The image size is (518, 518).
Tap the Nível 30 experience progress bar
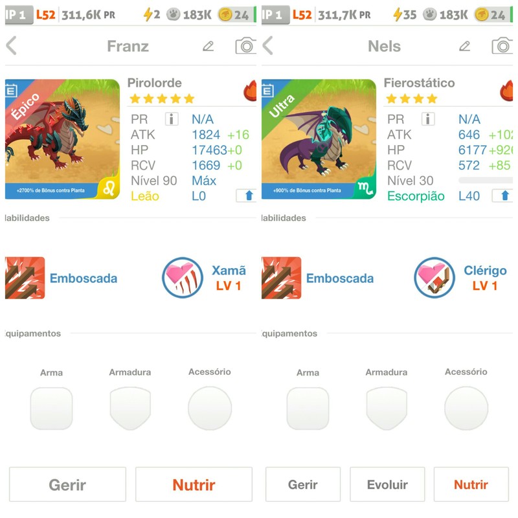pos(485,181)
